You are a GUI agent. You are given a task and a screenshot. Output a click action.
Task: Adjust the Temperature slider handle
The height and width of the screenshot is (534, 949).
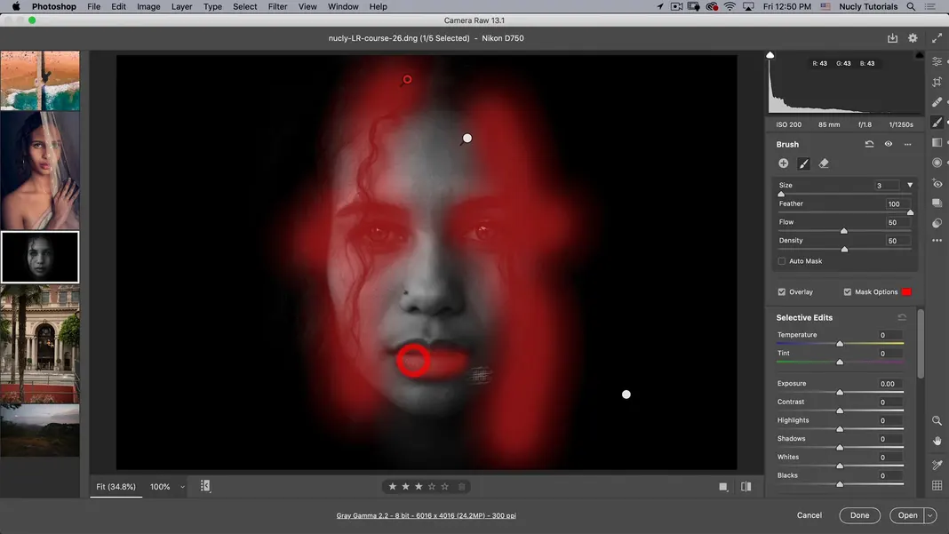[x=840, y=344]
